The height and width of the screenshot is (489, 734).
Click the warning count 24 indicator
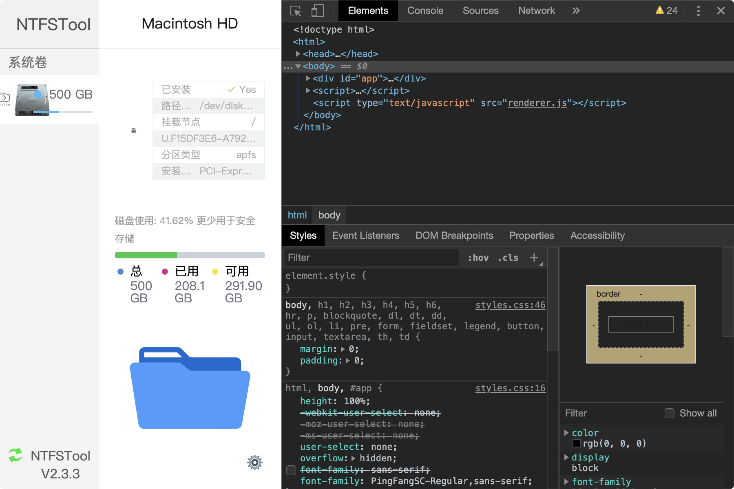tap(667, 11)
